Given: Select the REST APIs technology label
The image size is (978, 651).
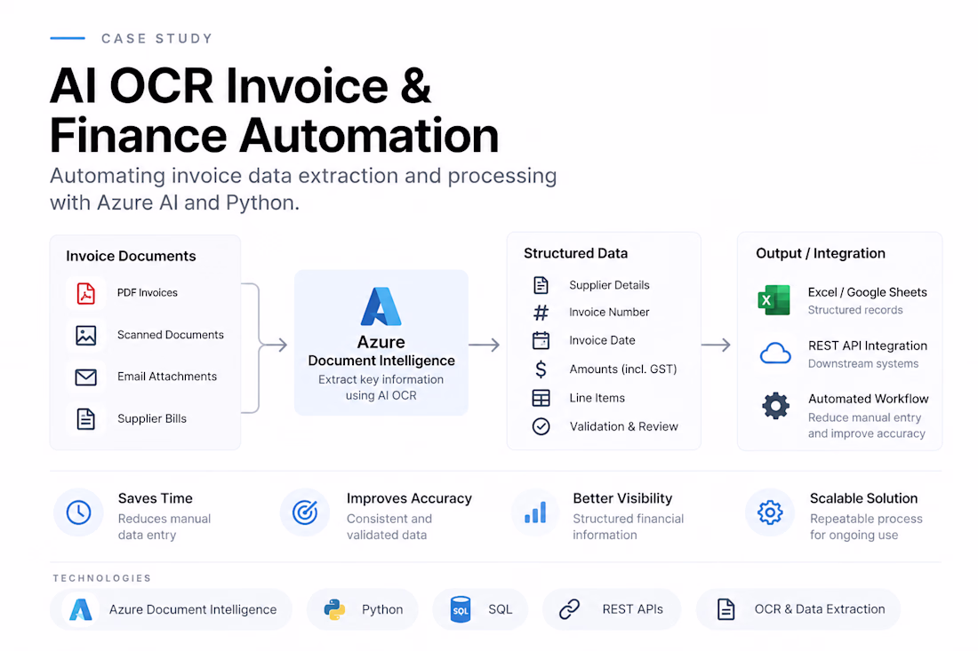Looking at the screenshot, I should (x=632, y=609).
